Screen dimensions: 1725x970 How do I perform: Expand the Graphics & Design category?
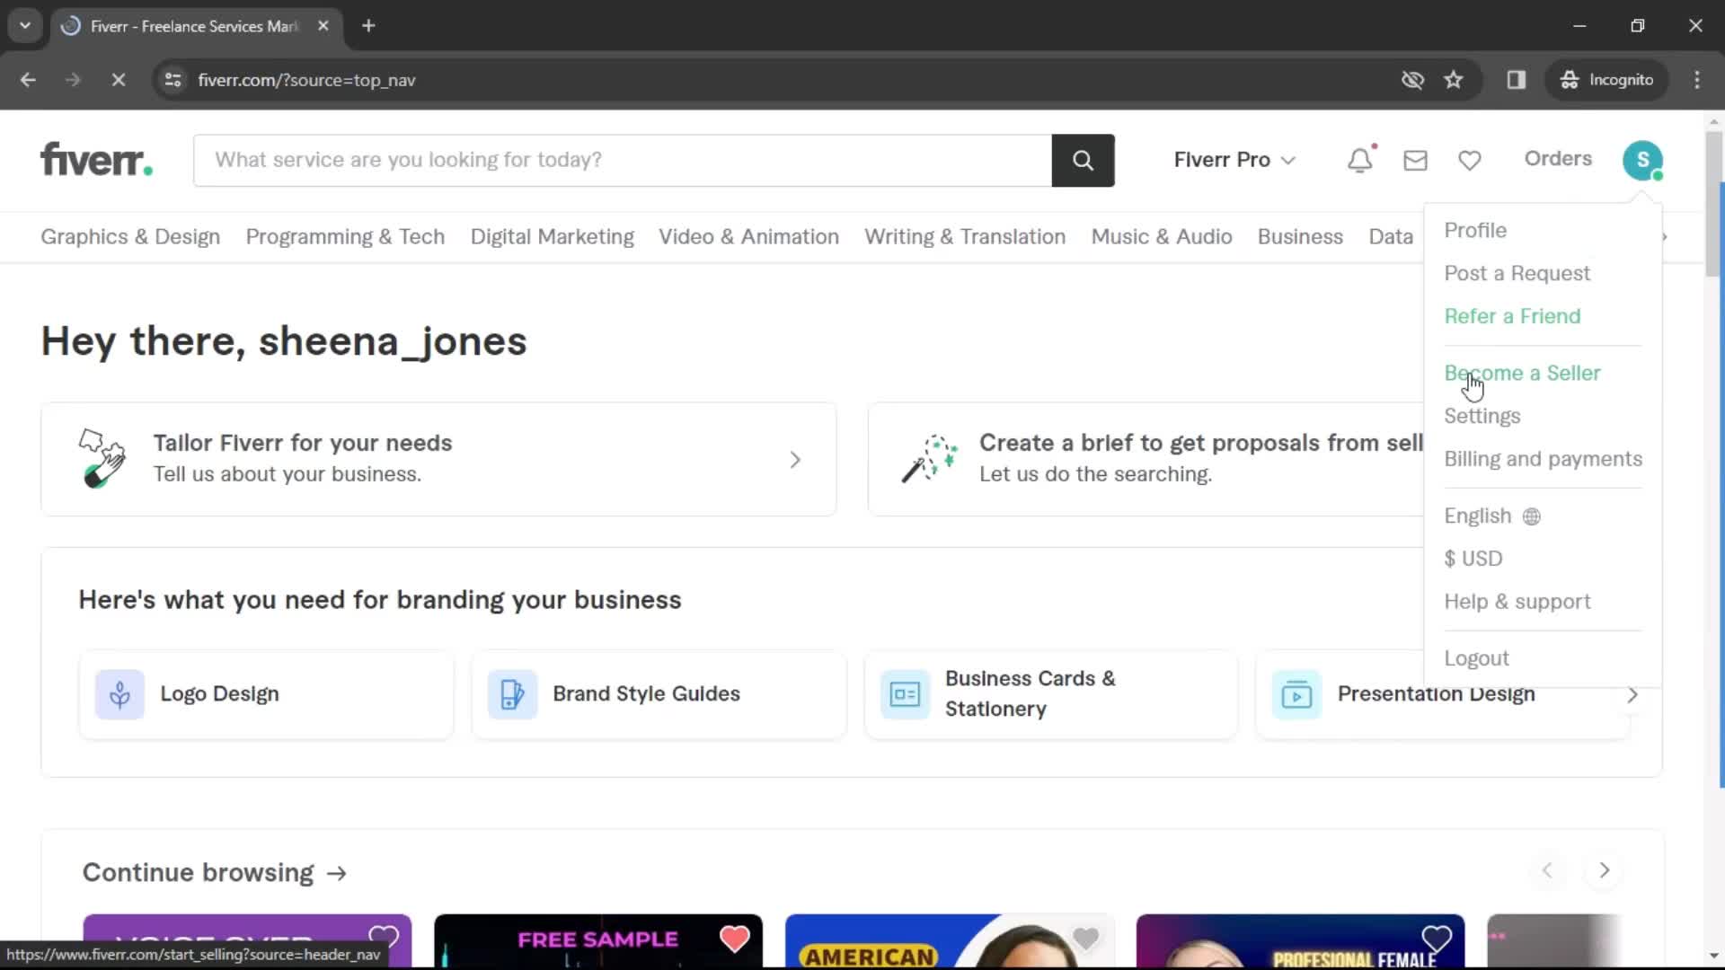click(x=130, y=235)
